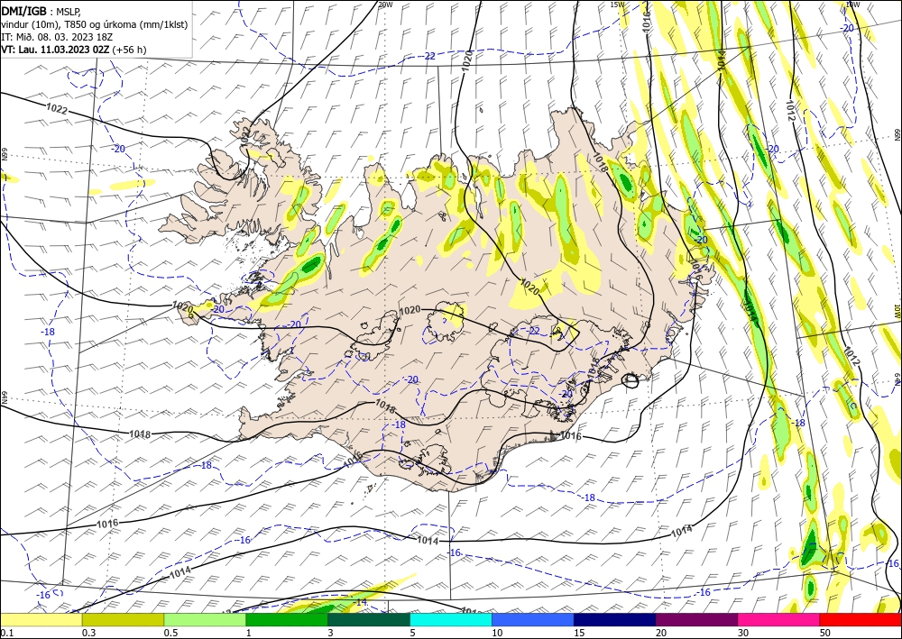
Task: Choose the blue 10–15 legend swatch
Action: [533, 619]
